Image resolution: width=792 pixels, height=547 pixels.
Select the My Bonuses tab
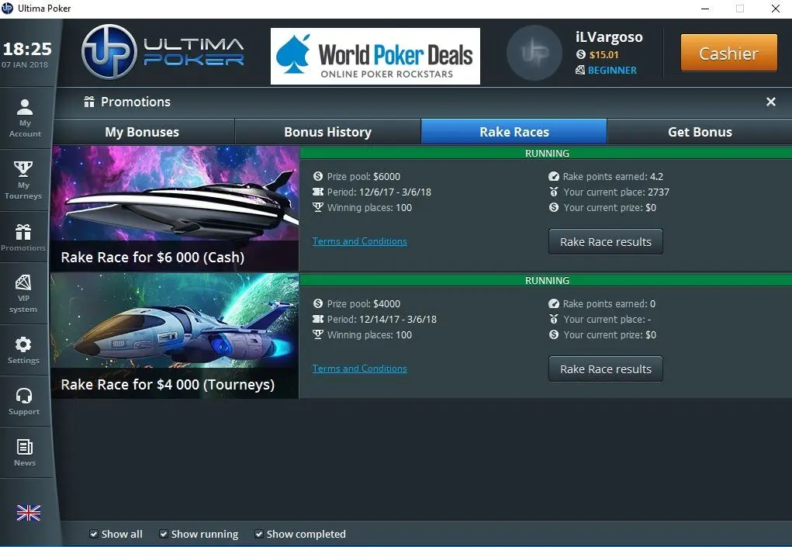pyautogui.click(x=142, y=131)
